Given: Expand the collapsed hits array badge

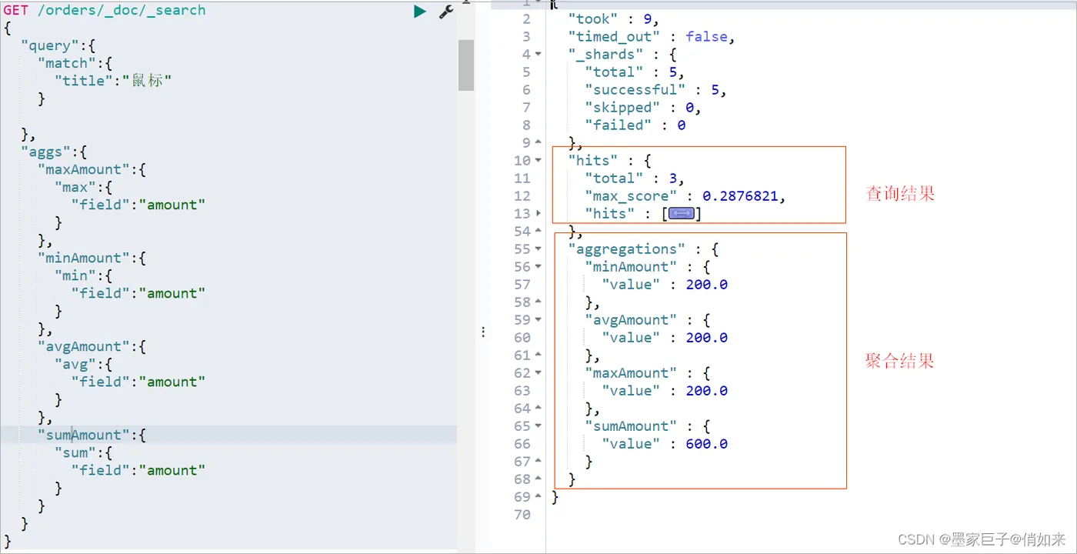Looking at the screenshot, I should click(682, 213).
